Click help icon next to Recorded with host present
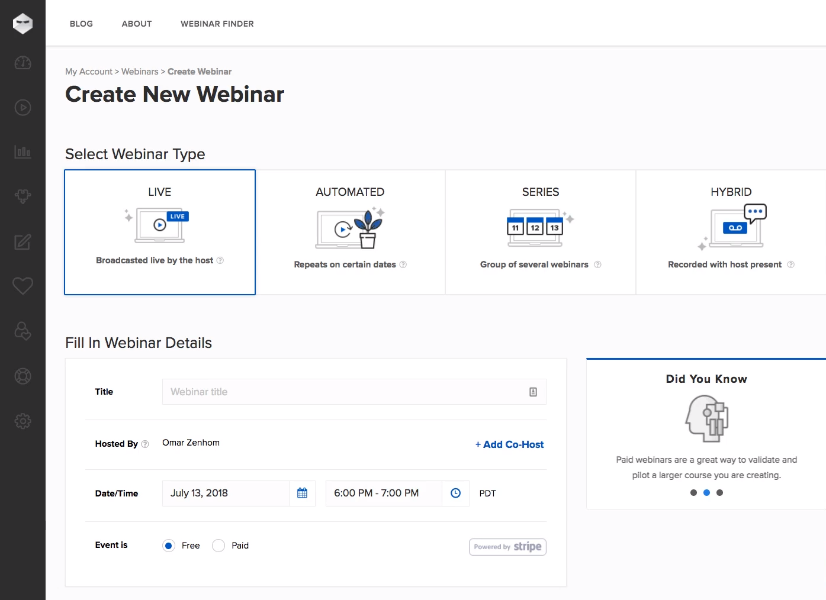The image size is (826, 600). pyautogui.click(x=790, y=264)
